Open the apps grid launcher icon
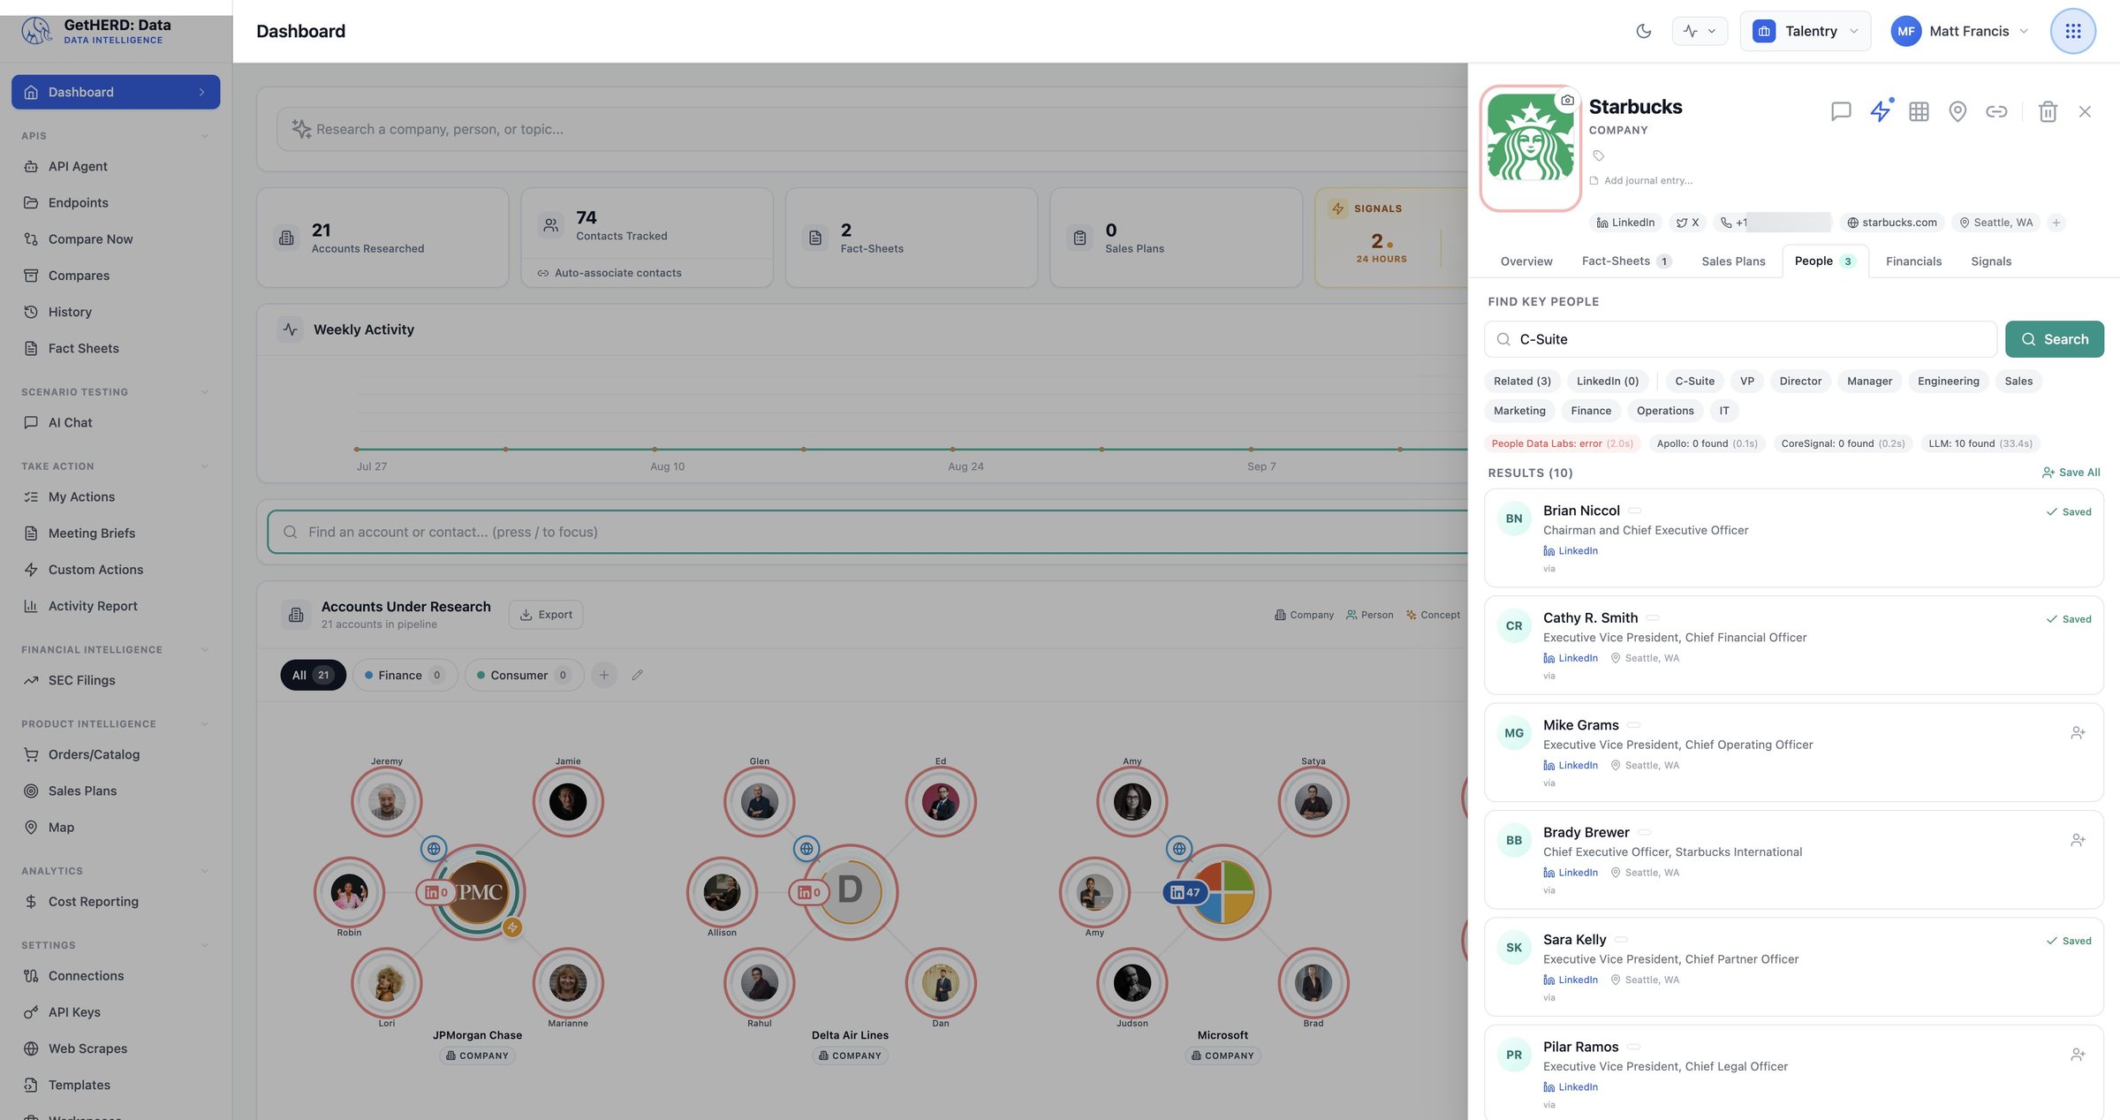 (x=2072, y=31)
